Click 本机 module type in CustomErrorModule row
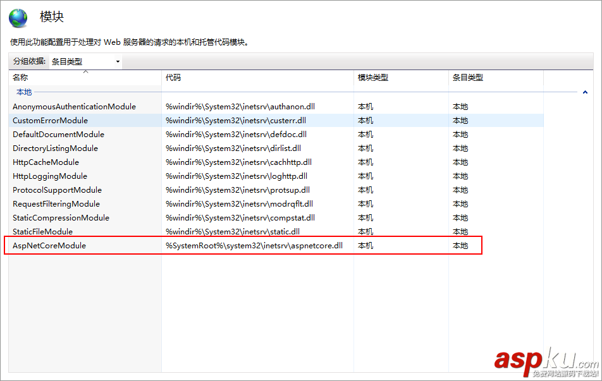 coord(365,121)
